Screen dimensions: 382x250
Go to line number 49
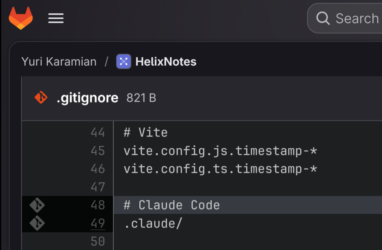(x=98, y=223)
